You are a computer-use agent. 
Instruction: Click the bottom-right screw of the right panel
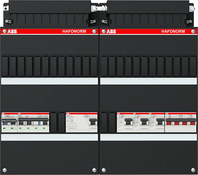pos(193,169)
